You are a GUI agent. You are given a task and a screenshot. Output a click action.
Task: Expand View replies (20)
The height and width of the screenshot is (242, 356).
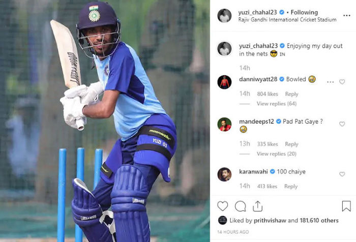click(x=277, y=154)
